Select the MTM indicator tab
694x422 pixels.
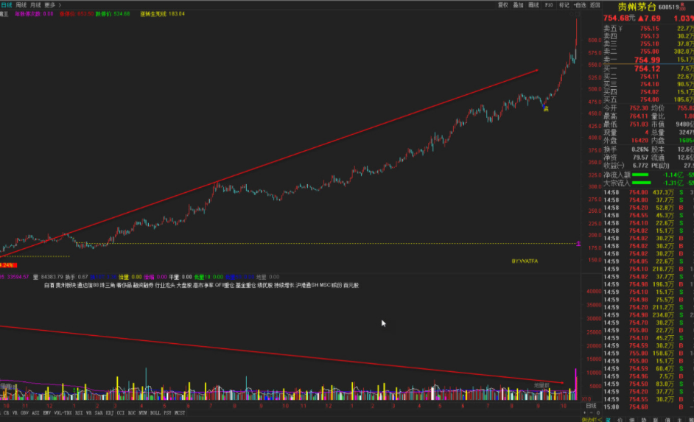[x=142, y=412]
